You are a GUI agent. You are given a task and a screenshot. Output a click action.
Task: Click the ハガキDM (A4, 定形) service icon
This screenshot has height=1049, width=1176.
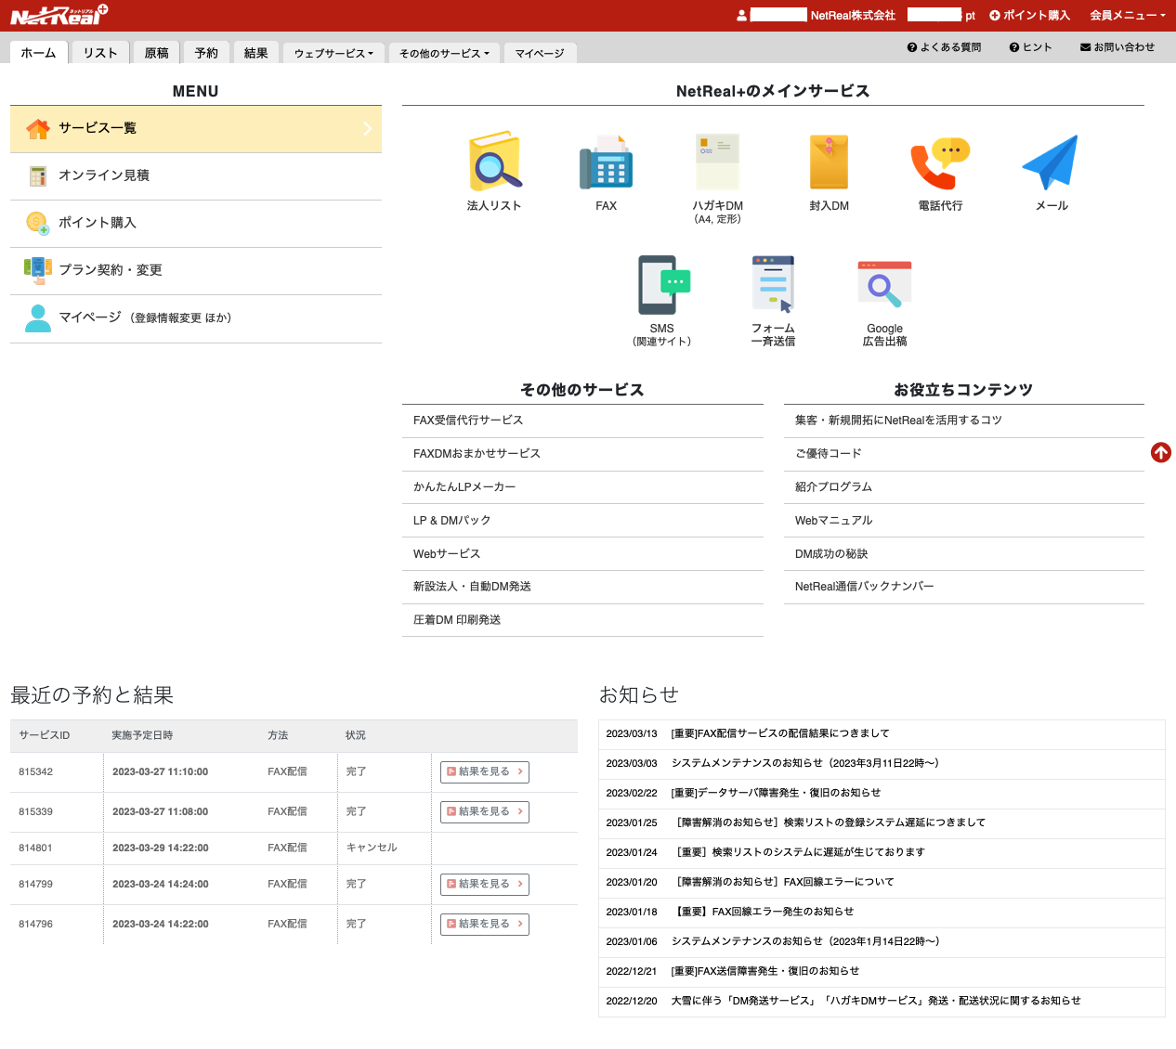(x=716, y=162)
